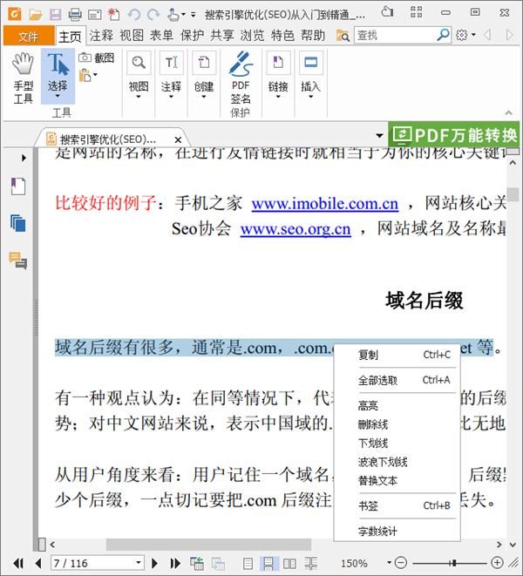Expand the left navigation panel arrow
Screen dimensions: 523x576
[x=24, y=158]
